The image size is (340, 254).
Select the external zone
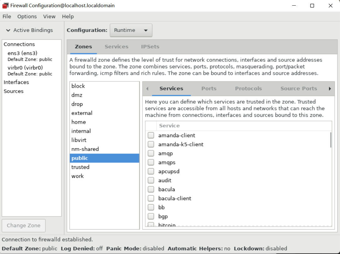pos(104,113)
